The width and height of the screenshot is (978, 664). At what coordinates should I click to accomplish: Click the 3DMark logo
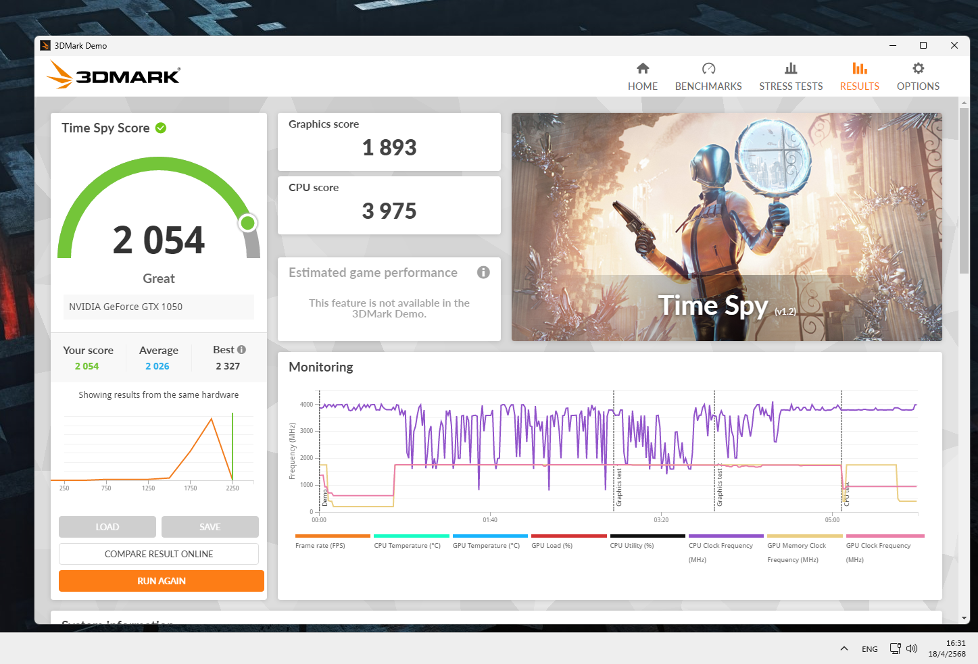click(114, 75)
